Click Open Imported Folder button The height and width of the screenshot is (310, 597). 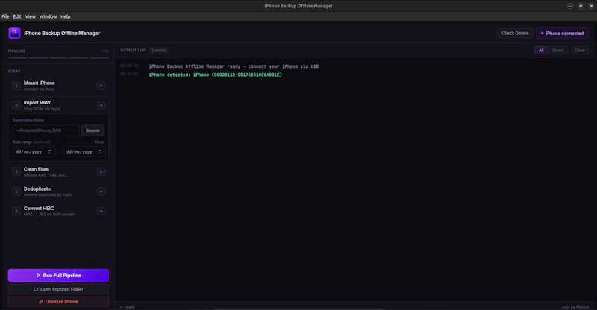coord(58,289)
